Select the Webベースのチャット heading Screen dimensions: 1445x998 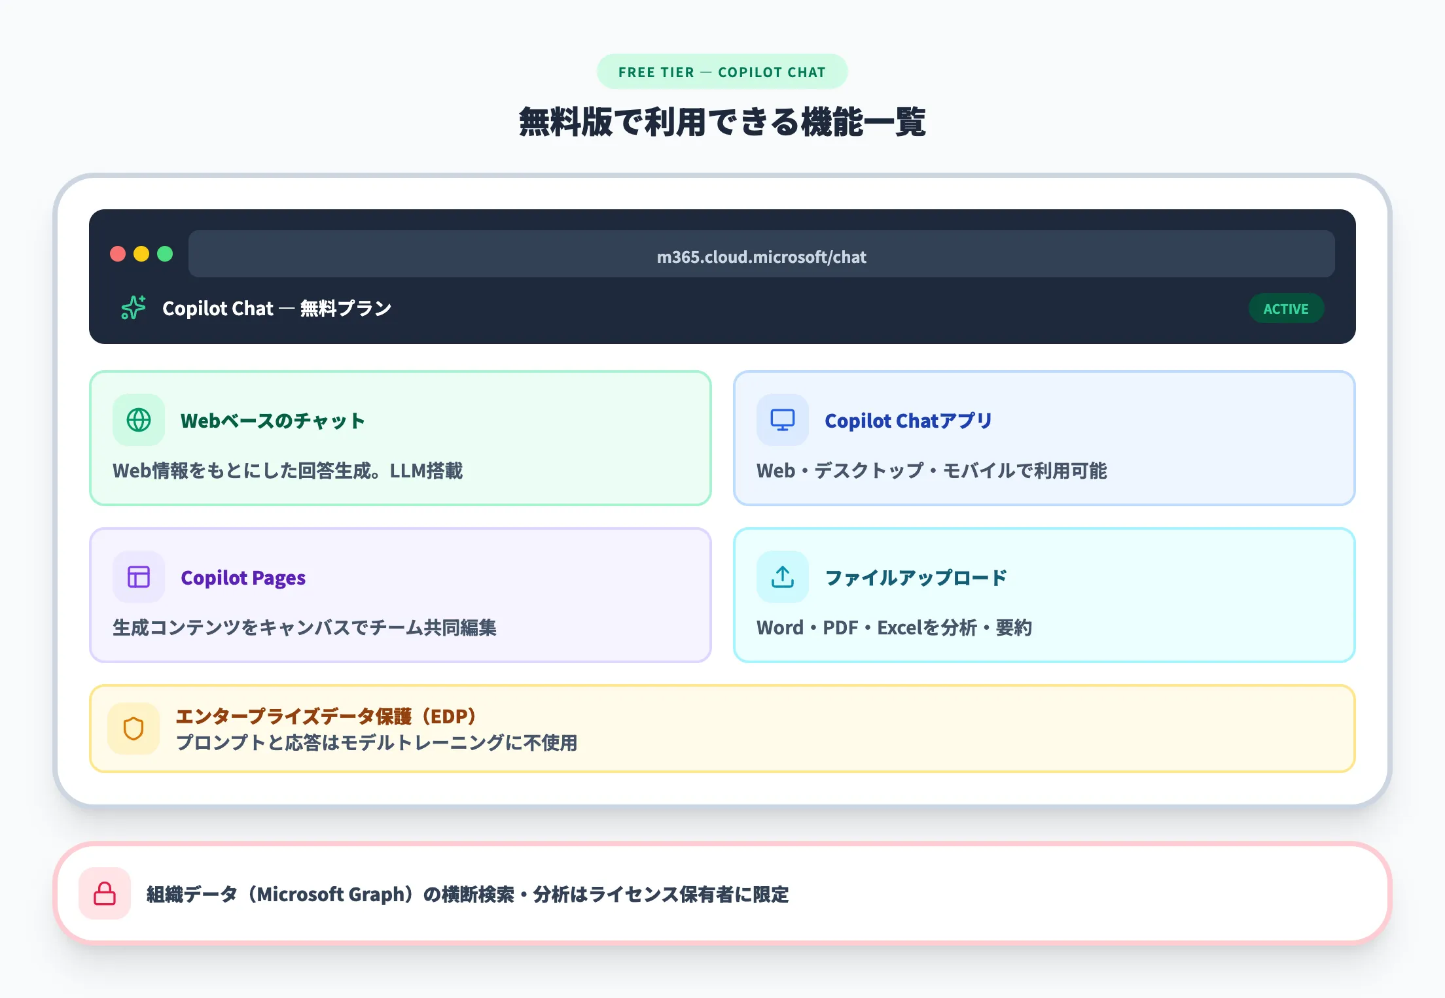click(273, 421)
